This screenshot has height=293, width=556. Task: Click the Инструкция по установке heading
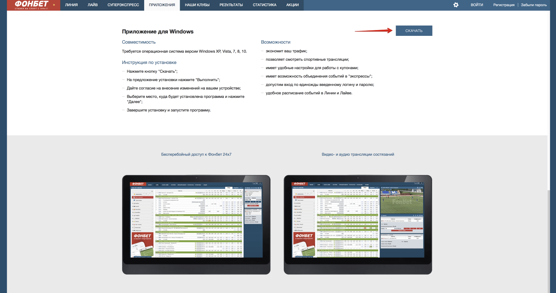click(149, 62)
